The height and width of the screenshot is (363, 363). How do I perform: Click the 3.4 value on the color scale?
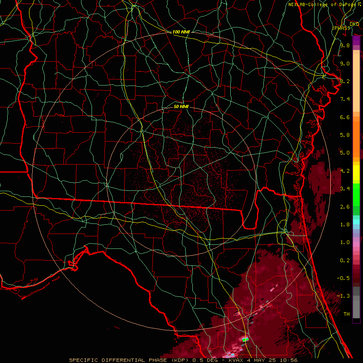pos(345,189)
